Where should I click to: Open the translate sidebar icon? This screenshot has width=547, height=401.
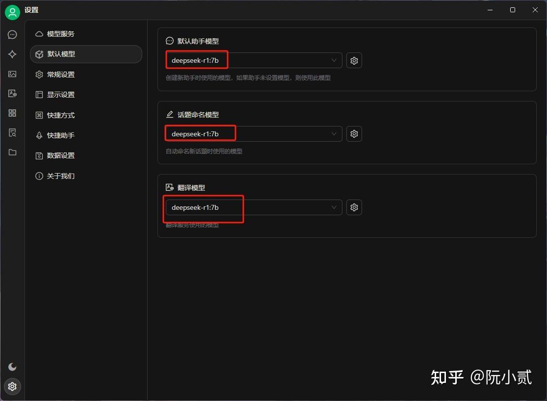tap(12, 94)
